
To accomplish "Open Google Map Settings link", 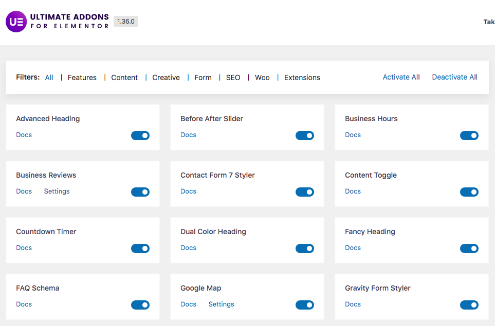I will tap(221, 304).
